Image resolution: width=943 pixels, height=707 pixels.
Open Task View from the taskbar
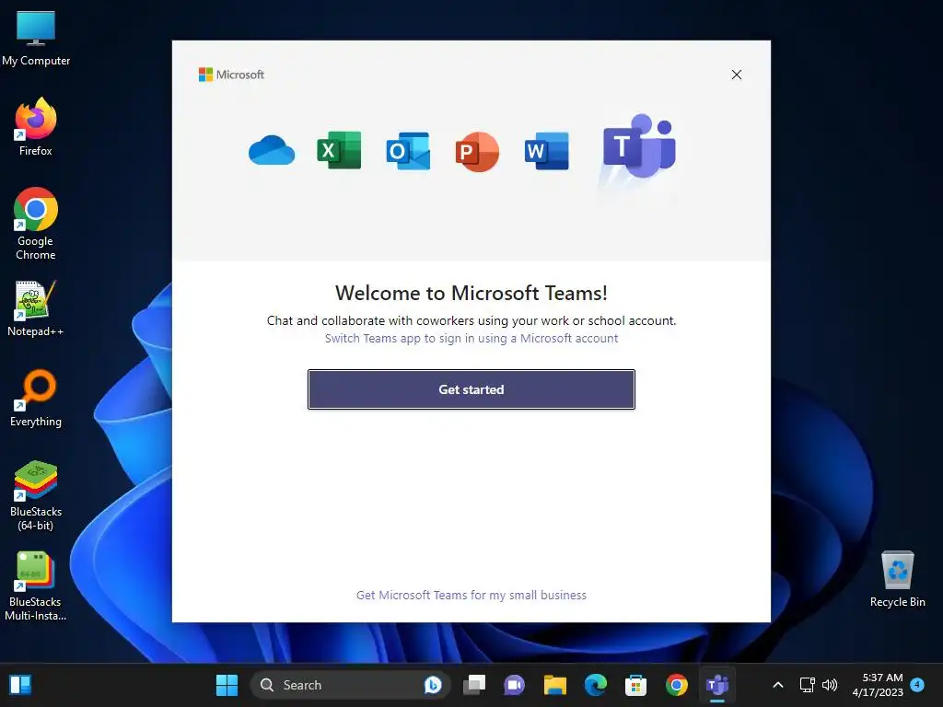click(474, 685)
